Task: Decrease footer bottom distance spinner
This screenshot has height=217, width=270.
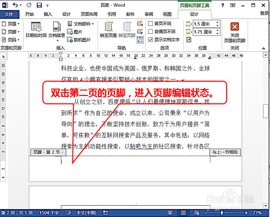Action: (218, 33)
